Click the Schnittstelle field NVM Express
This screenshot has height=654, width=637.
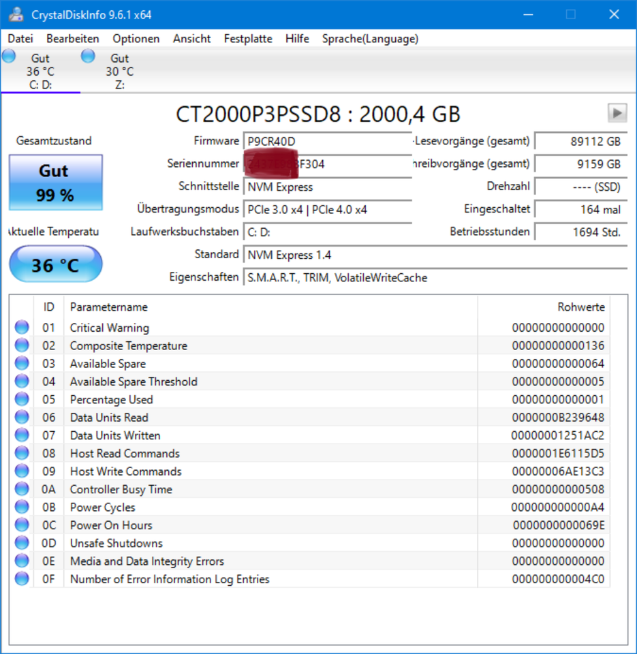[x=328, y=187]
